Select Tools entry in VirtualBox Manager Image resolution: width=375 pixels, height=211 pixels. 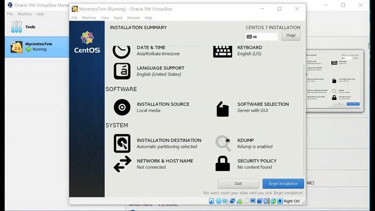tap(37, 26)
